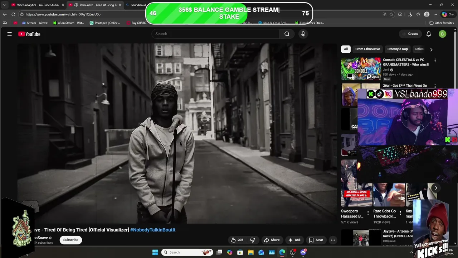Open the account avatar with letter B
458x258 pixels.
(443, 34)
